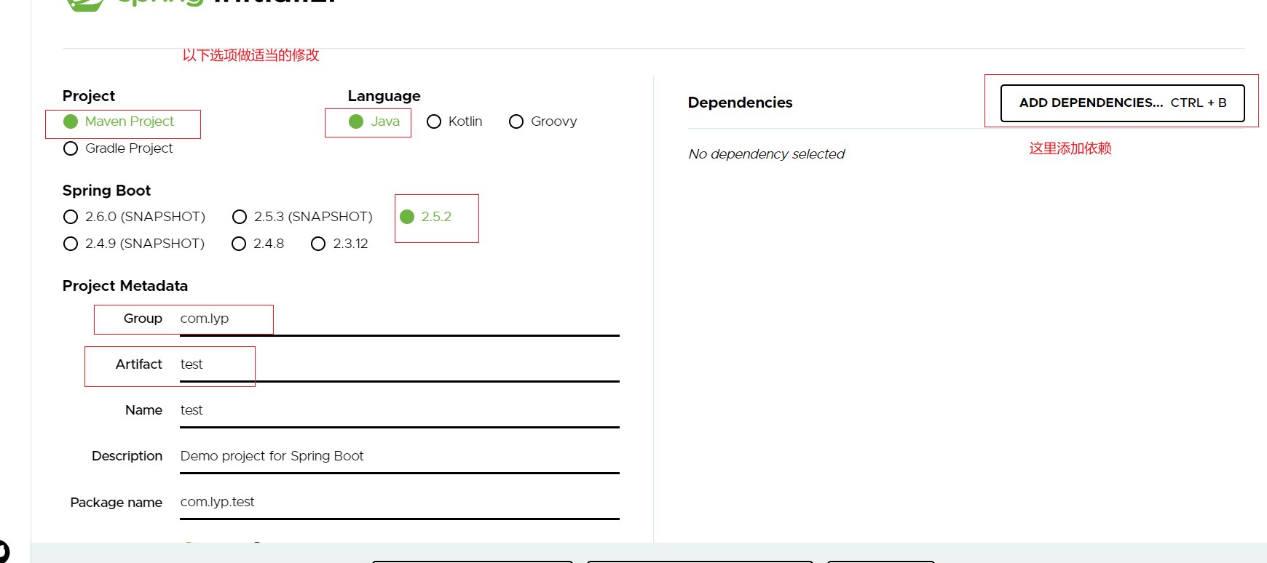Click the Project Metadata heading
The width and height of the screenshot is (1267, 563).
(x=125, y=286)
